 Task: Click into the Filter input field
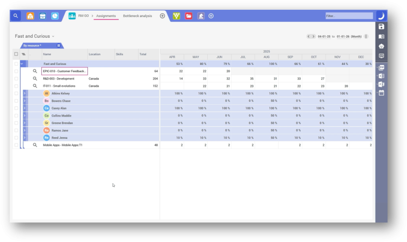pos(349,16)
